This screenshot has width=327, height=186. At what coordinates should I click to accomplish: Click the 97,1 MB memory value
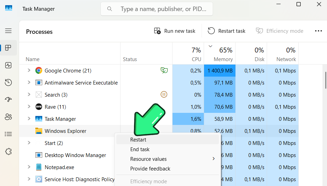click(223, 83)
